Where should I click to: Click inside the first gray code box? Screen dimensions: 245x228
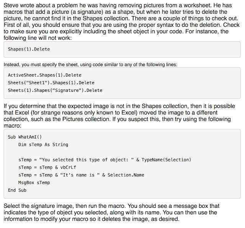(x=122, y=49)
